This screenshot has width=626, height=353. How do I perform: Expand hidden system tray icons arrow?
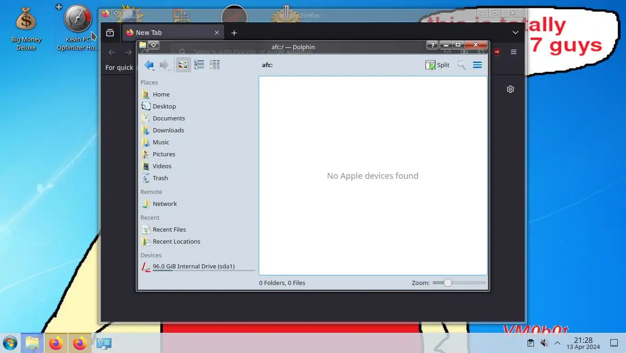point(557,343)
